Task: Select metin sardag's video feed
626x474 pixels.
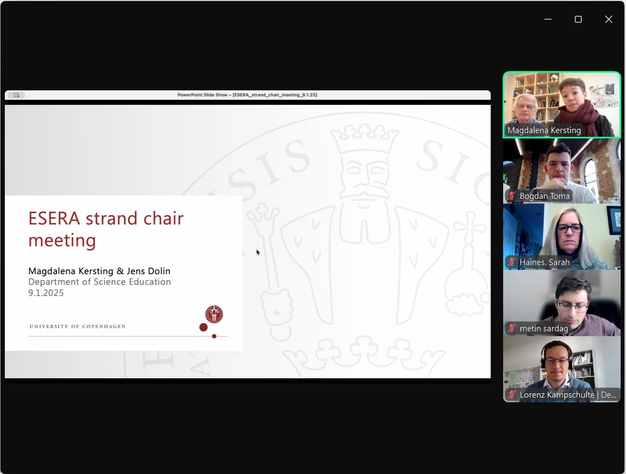Action: [x=561, y=302]
